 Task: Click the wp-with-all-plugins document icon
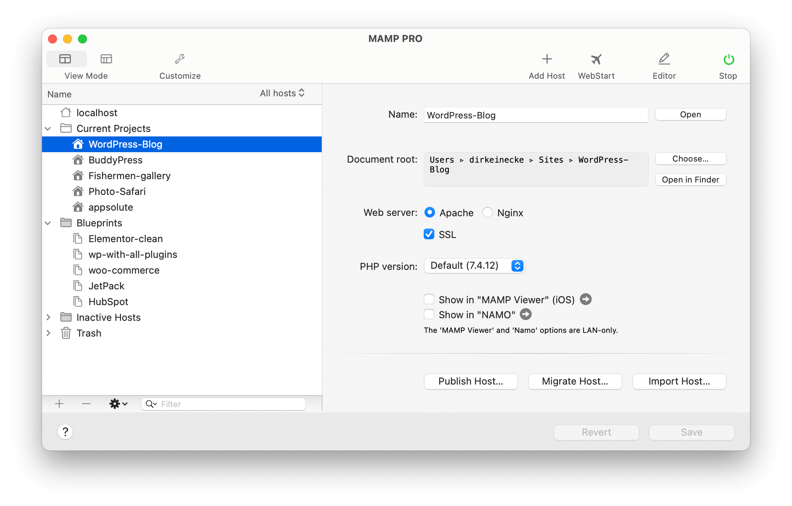click(78, 254)
